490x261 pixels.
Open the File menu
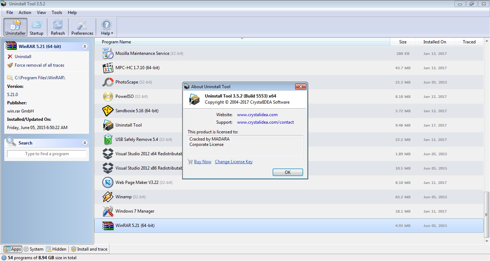tap(10, 12)
